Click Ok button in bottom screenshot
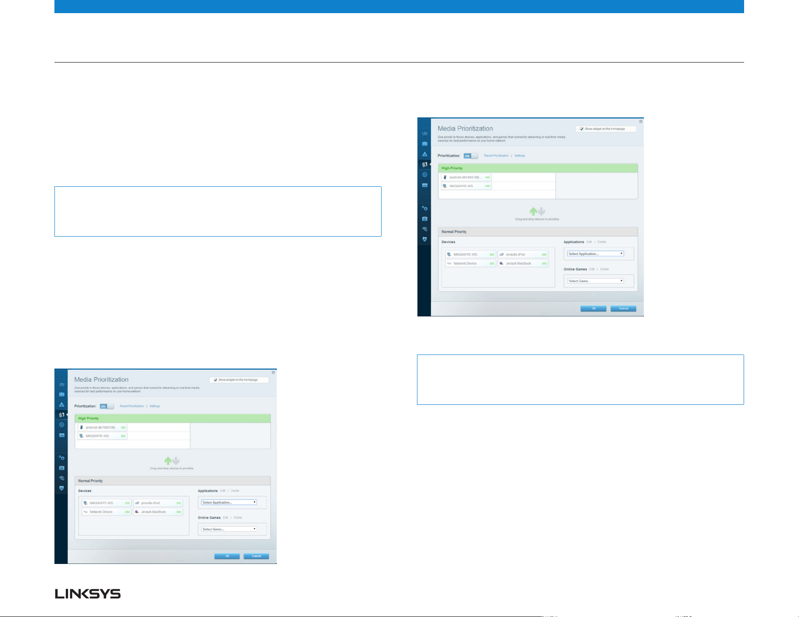Screen dimensions: 799x617 (x=227, y=556)
